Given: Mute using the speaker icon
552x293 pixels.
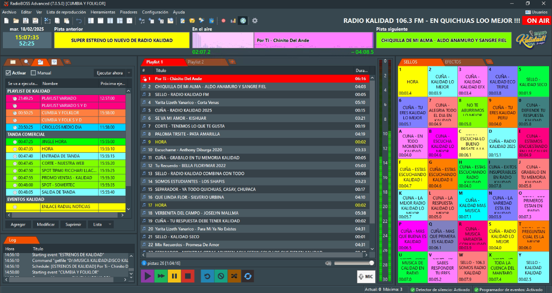Looking at the screenshot, I should point(328,263).
